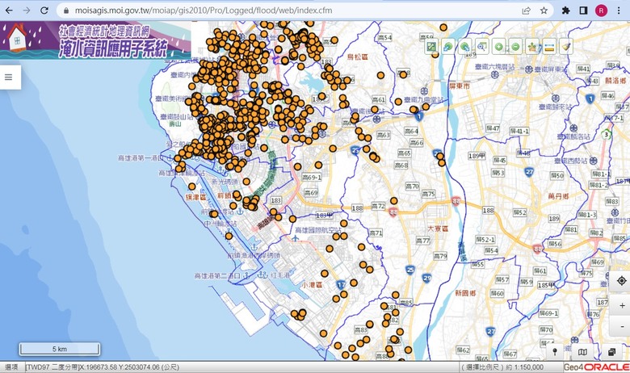
Task: Click the 5 km scale bar
Action: [60, 349]
